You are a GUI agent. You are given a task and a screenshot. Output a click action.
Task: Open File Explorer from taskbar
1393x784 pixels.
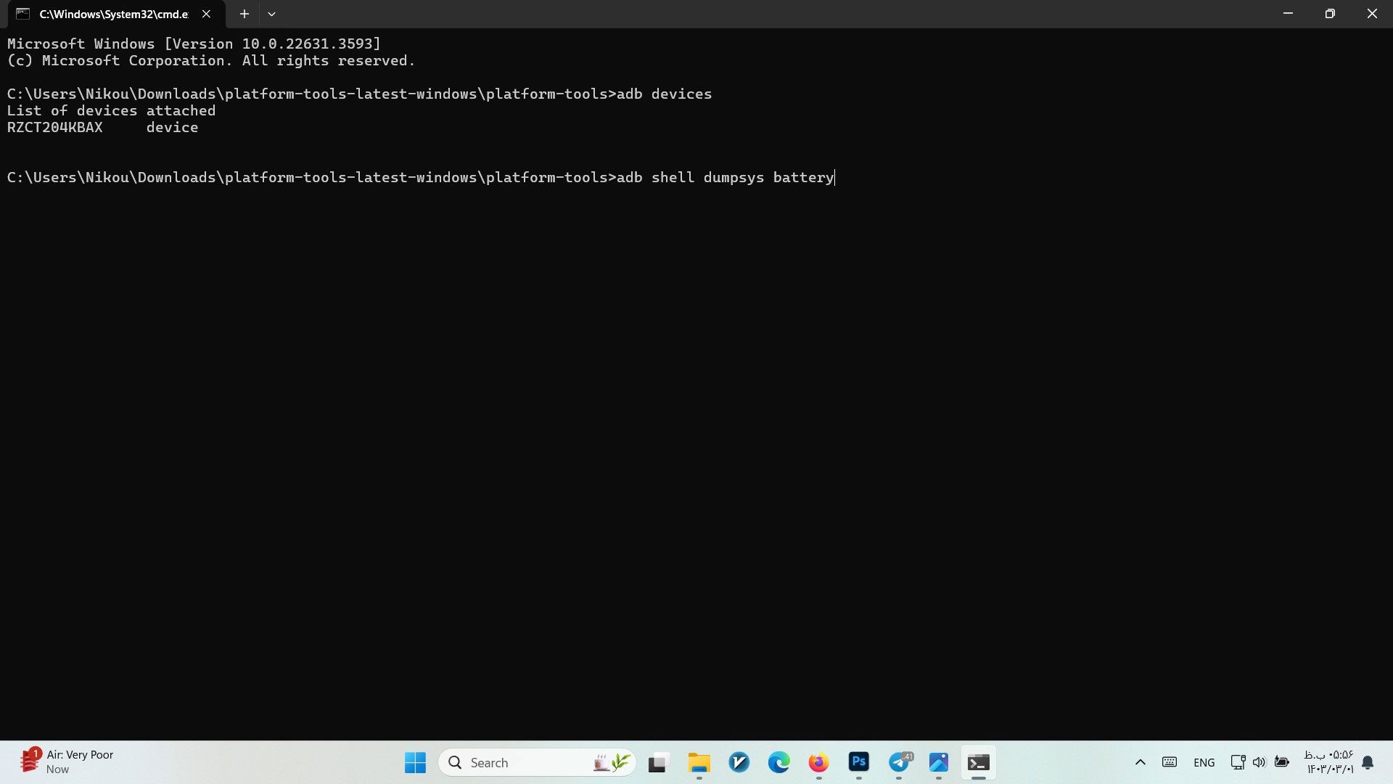pyautogui.click(x=699, y=762)
